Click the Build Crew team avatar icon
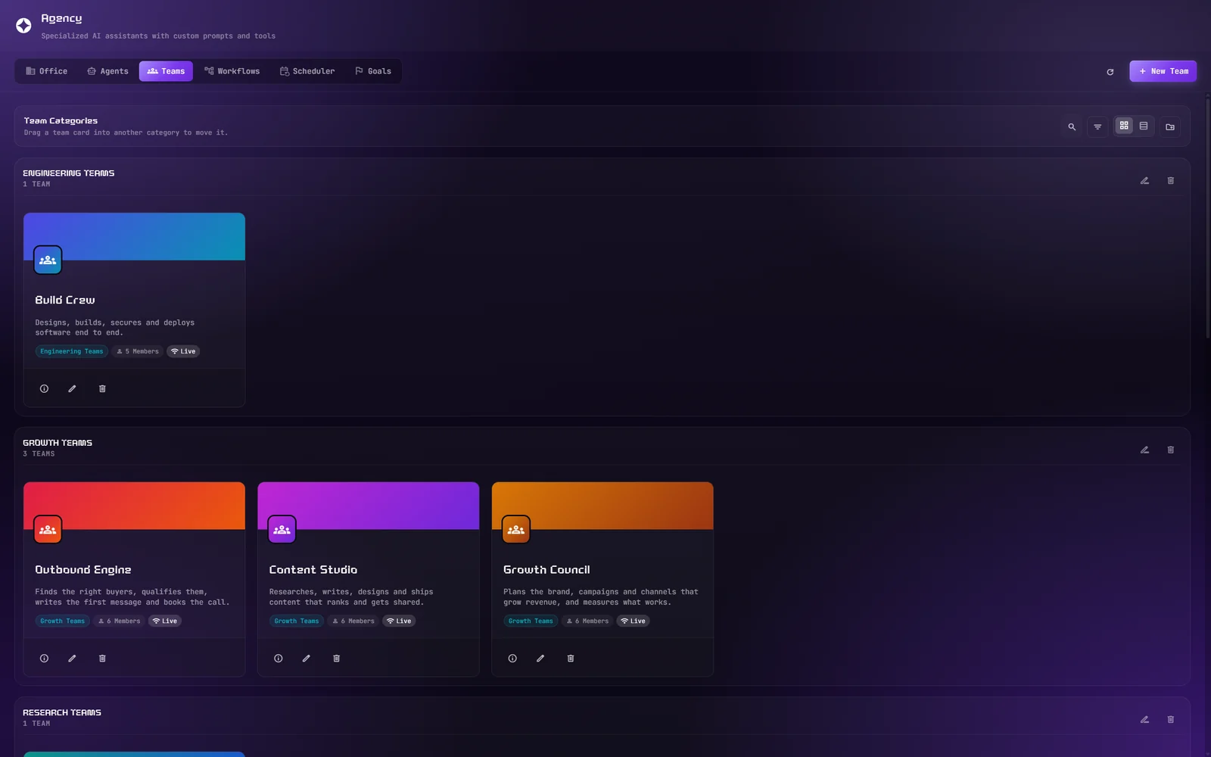 [48, 260]
